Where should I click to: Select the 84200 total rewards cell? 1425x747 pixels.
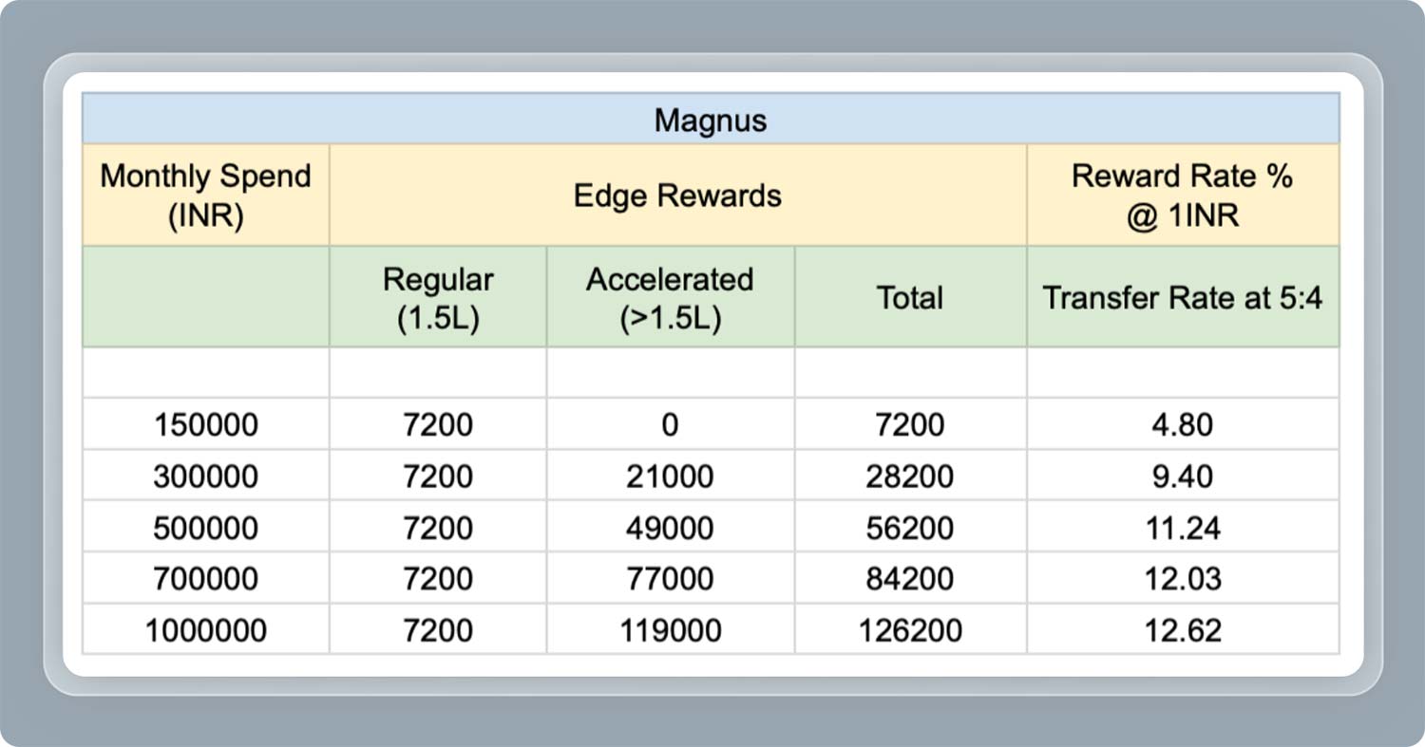(x=909, y=578)
